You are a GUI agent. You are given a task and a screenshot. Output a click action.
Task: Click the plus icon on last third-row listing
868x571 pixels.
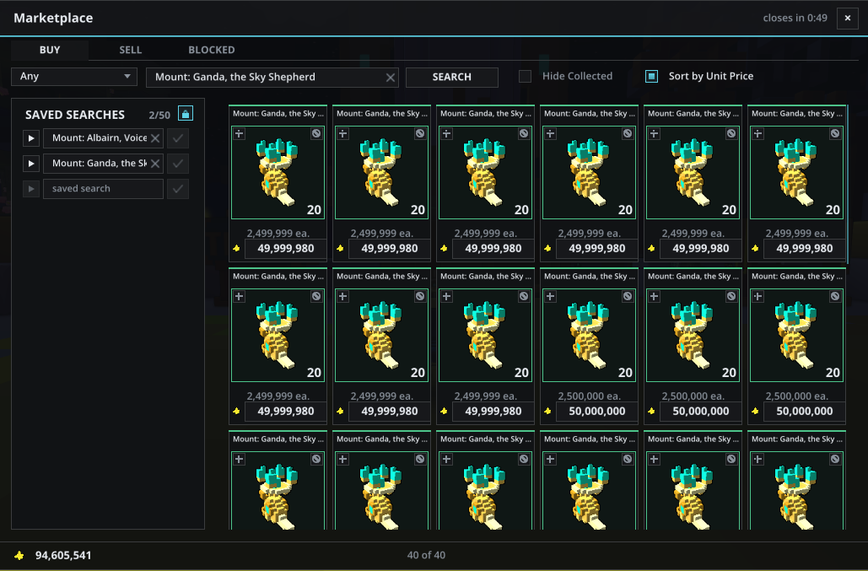(x=757, y=459)
